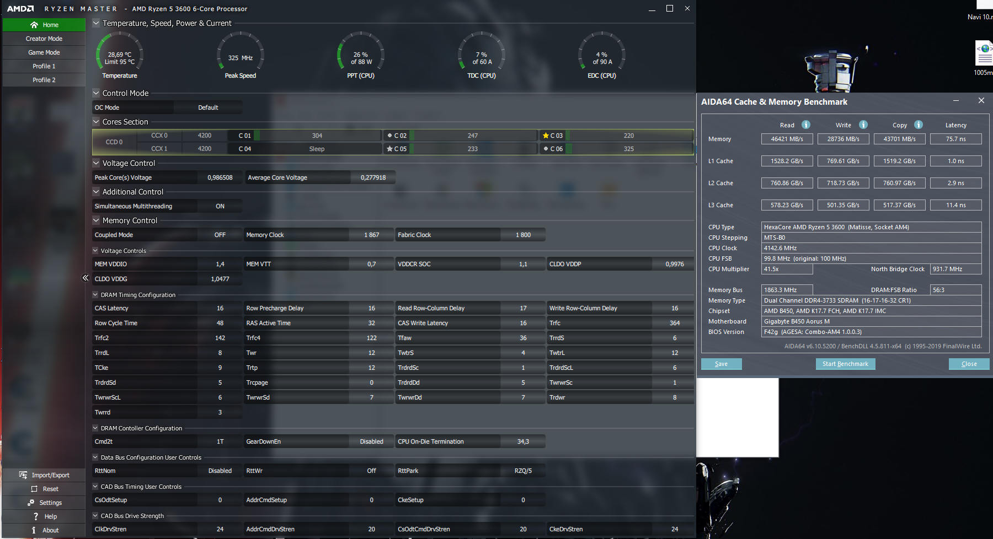The height and width of the screenshot is (539, 993).
Task: Click the Import/Export icon
Action: click(23, 475)
